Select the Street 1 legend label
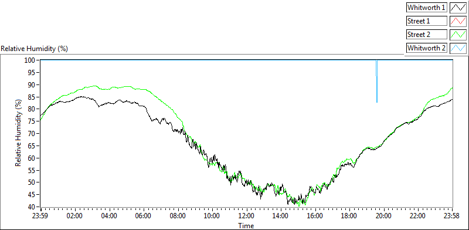This screenshot has height=230, width=469. pyautogui.click(x=426, y=21)
